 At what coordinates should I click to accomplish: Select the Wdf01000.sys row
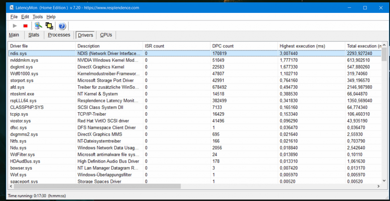pyautogui.click(x=195, y=74)
